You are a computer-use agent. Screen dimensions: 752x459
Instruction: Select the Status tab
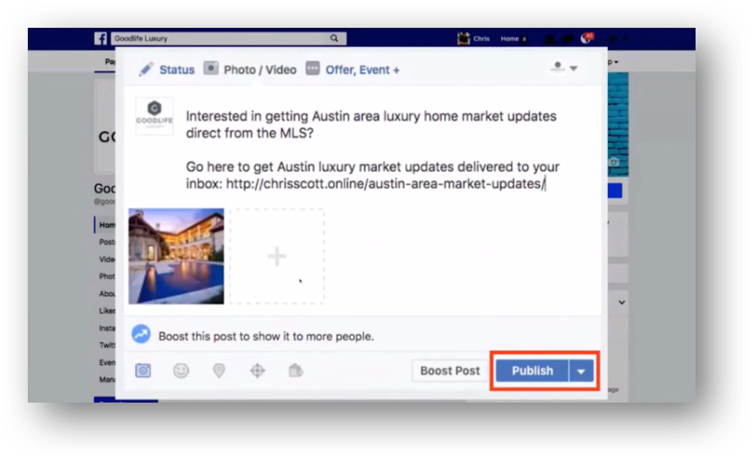tap(177, 70)
